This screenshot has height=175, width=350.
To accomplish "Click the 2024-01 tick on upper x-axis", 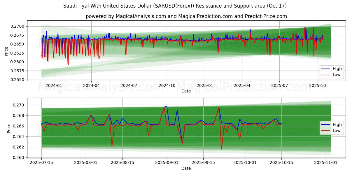I will pyautogui.click(x=54, y=85).
